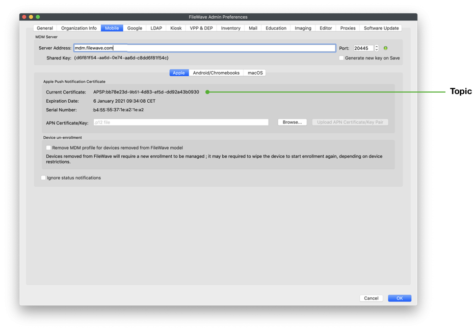Open the Organization Info tab
This screenshot has width=475, height=331.
(78, 28)
